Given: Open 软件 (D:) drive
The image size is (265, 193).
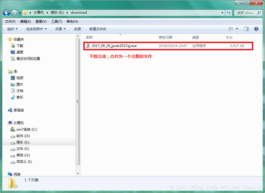Looking at the screenshot, I should 23,136.
